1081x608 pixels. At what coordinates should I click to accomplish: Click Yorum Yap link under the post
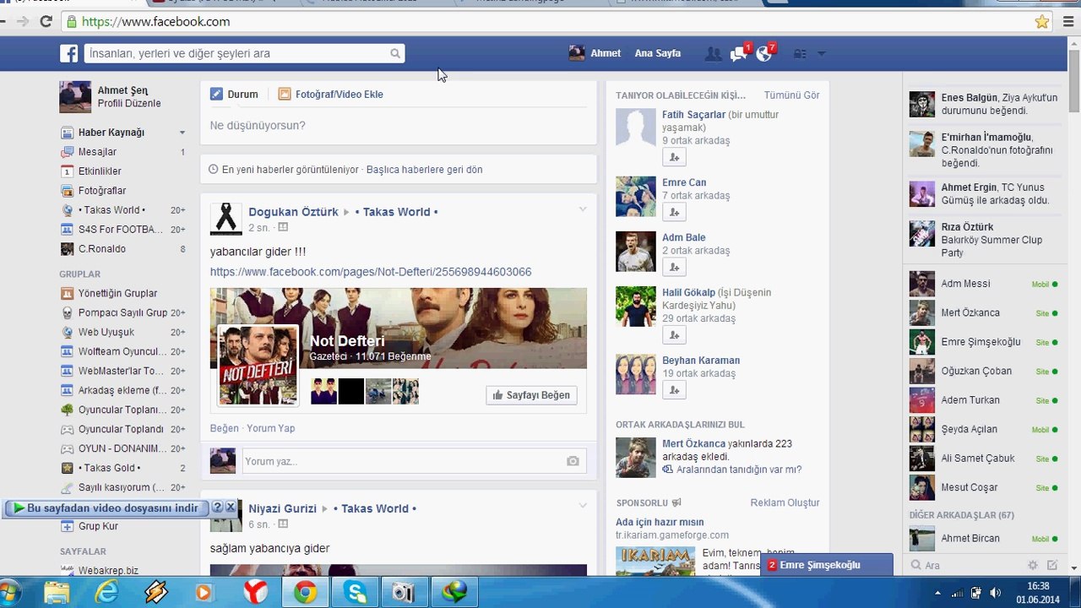click(270, 428)
